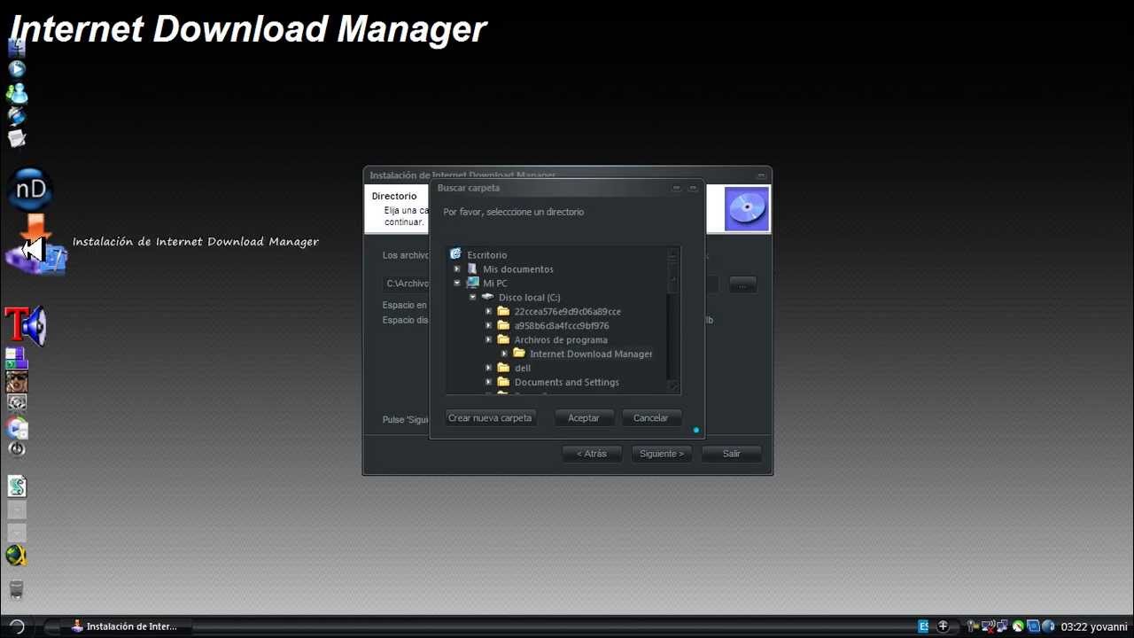1134x638 pixels.
Task: Click the recycle bin icon in sidebar
Action: (17, 590)
